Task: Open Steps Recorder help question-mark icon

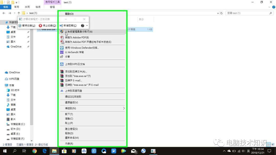Action: coord(83,26)
